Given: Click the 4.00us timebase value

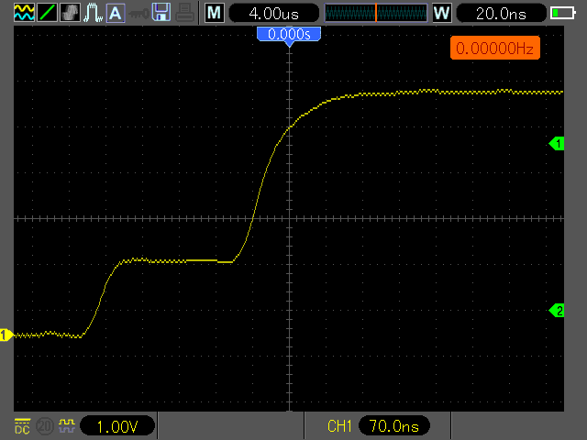Looking at the screenshot, I should tap(273, 14).
